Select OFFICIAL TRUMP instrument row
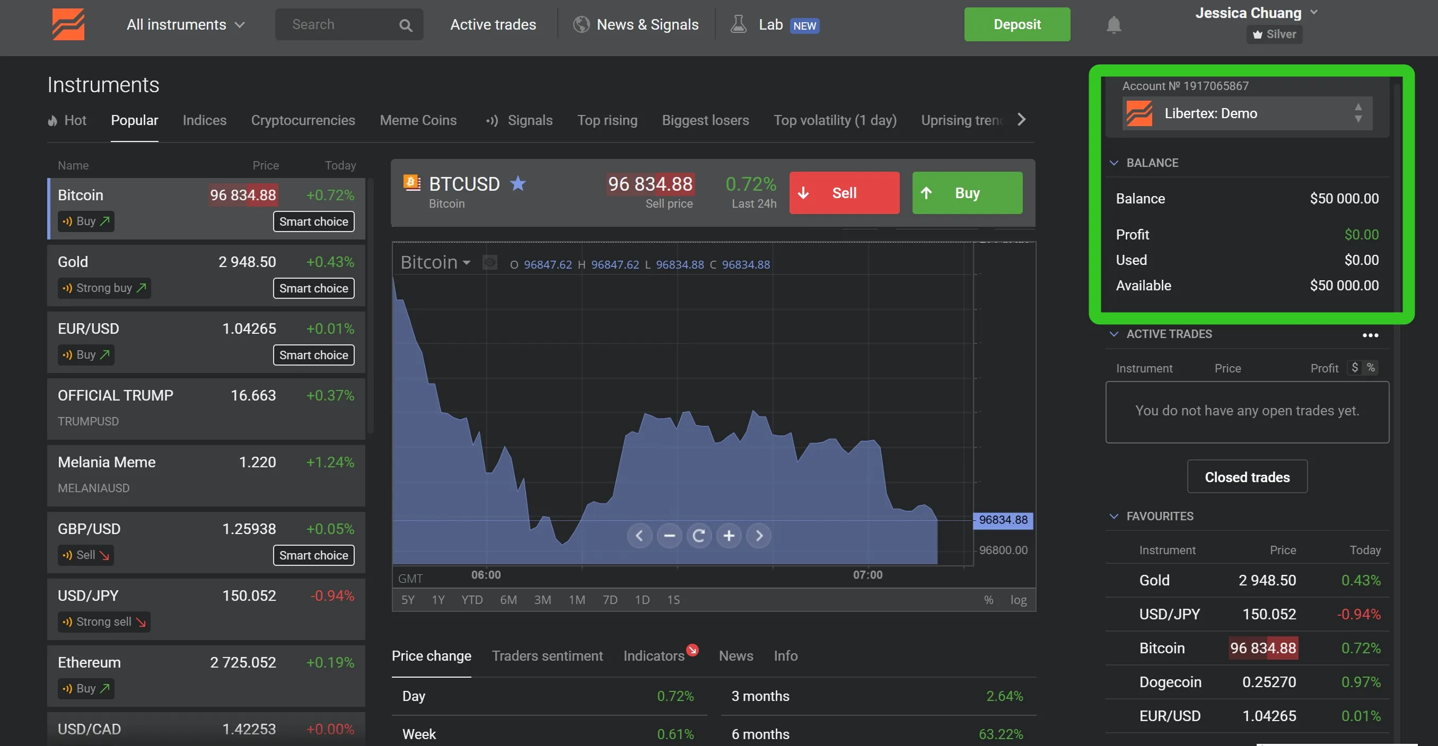The image size is (1438, 746). tap(206, 408)
